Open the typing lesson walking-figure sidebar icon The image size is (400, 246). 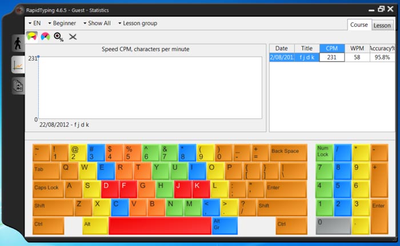(x=17, y=45)
